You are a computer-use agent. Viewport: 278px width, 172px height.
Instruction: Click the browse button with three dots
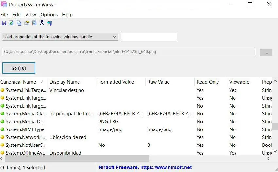coord(266,52)
